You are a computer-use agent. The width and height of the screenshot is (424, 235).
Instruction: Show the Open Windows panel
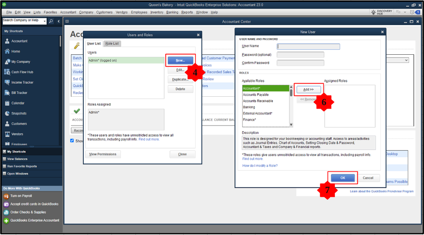(17, 173)
